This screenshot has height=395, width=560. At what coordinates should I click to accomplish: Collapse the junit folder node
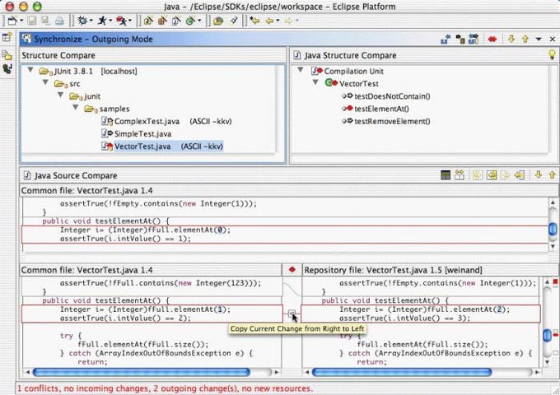click(x=60, y=95)
